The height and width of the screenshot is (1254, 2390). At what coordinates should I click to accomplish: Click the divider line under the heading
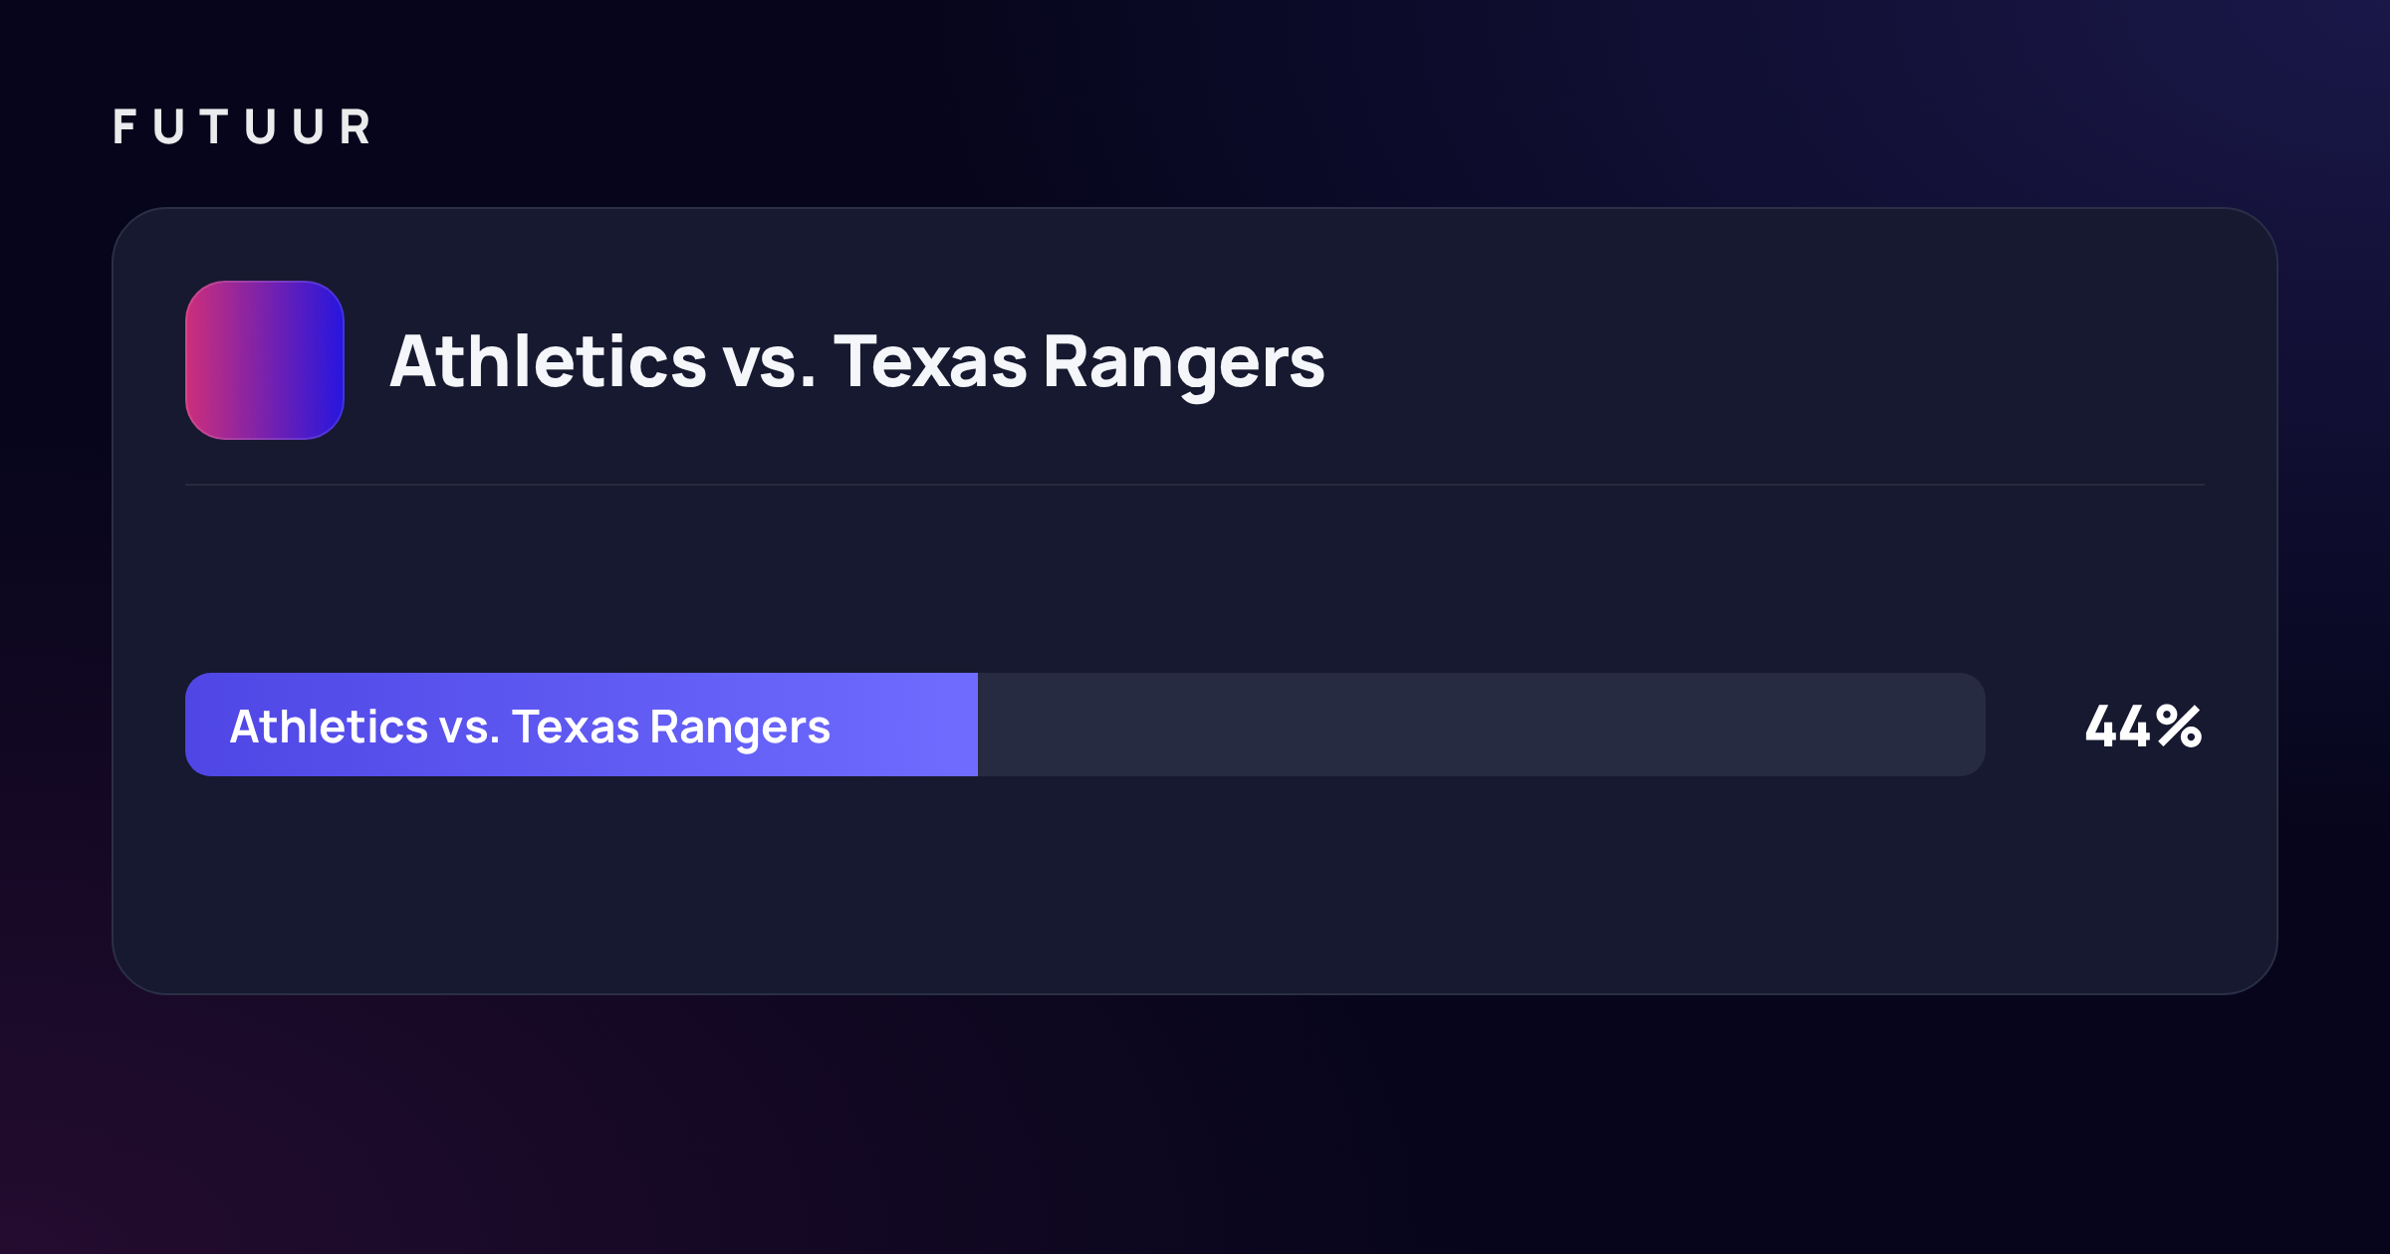[x=1195, y=485]
